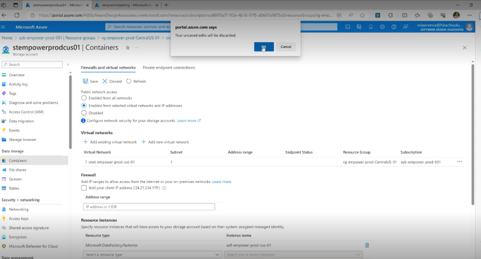Open Select a resource type dropdown
Viewport: 481px width, 259px height.
[x=152, y=255]
